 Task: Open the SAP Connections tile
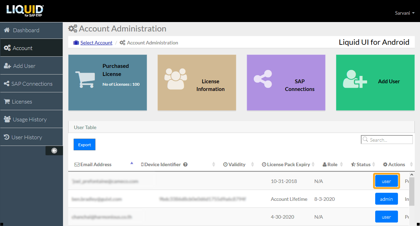pos(286,83)
